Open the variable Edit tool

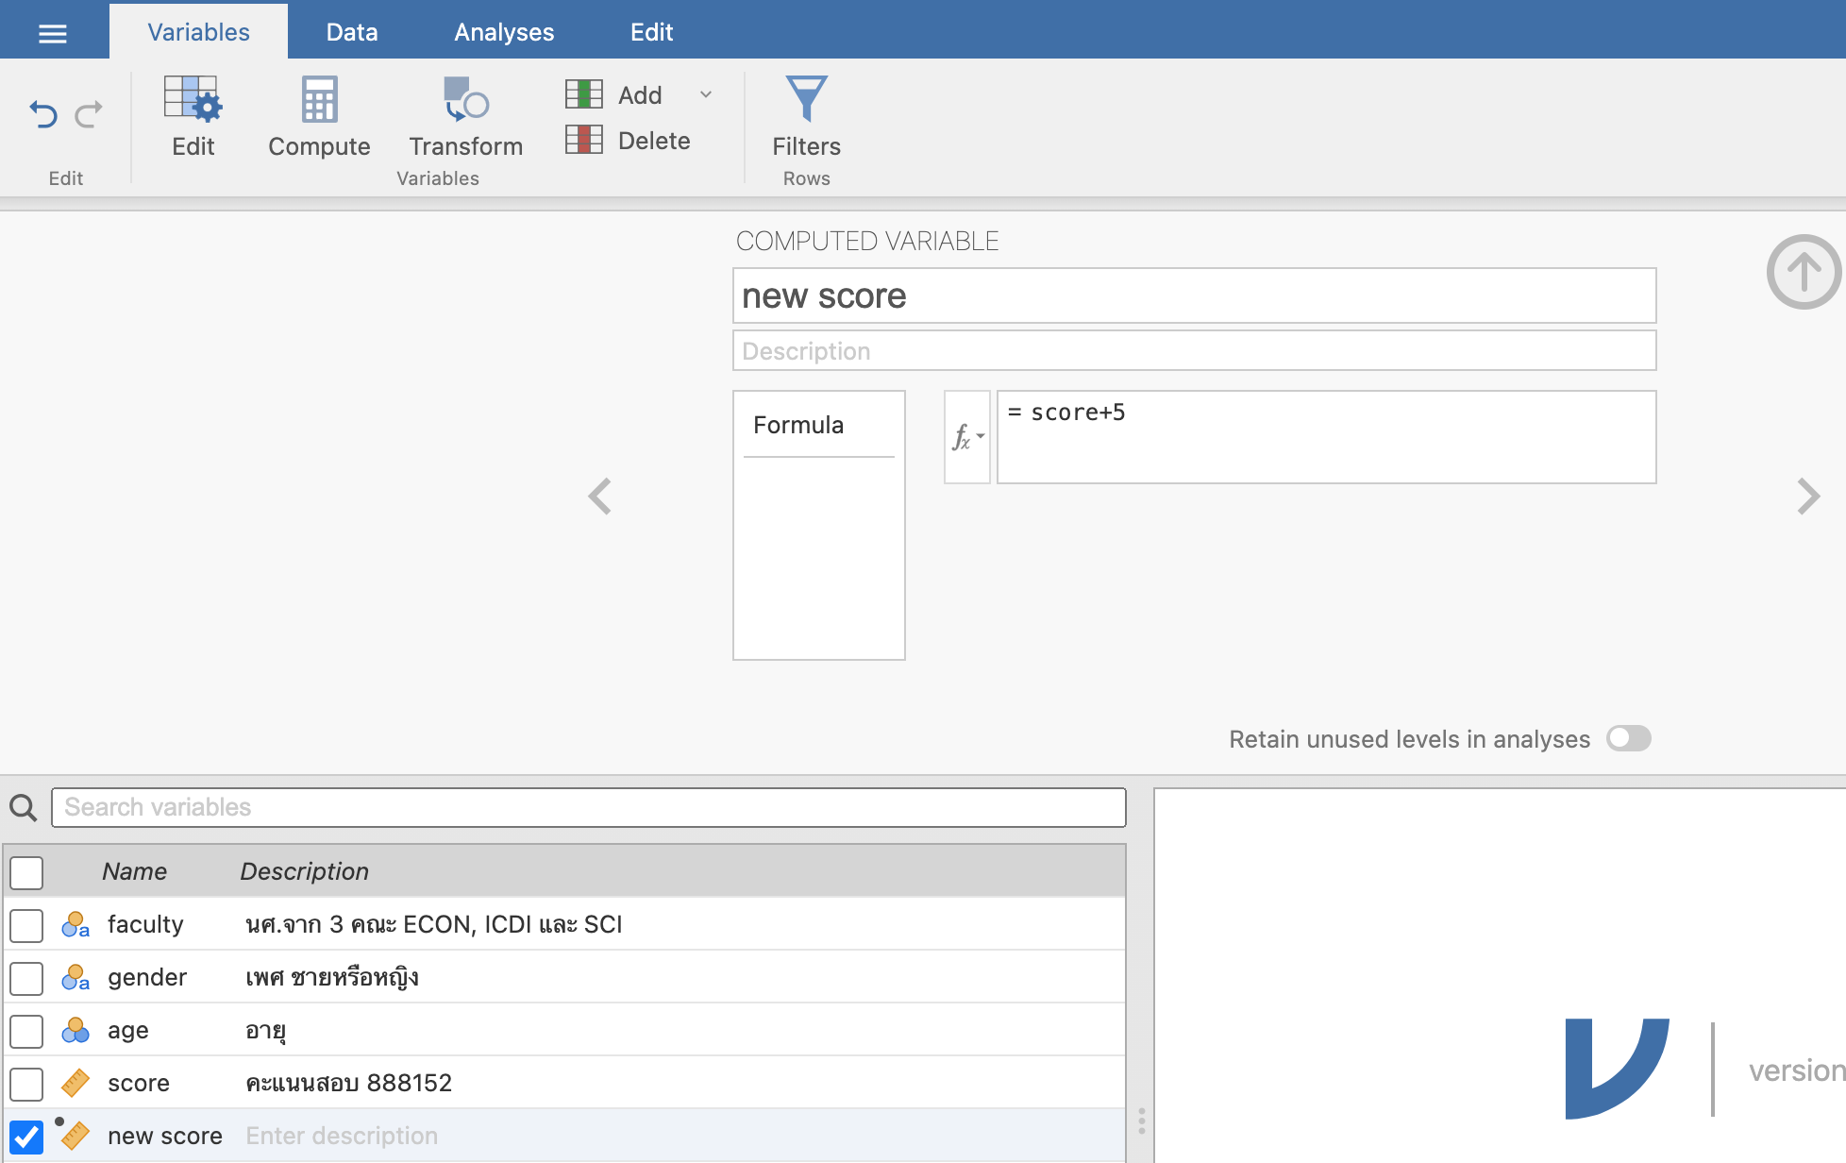193,117
